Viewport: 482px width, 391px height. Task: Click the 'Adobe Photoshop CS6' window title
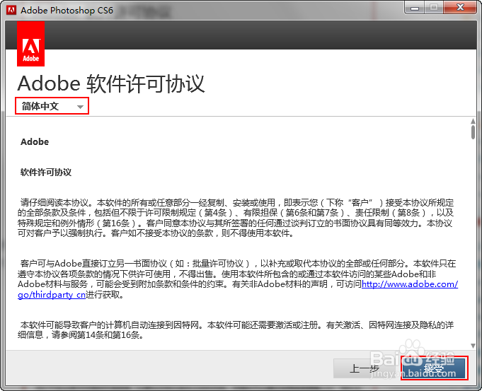[x=67, y=10]
